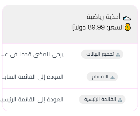This screenshot has height=116, width=140.
Task: Select the الاقسام chip button
Action: click(102, 77)
